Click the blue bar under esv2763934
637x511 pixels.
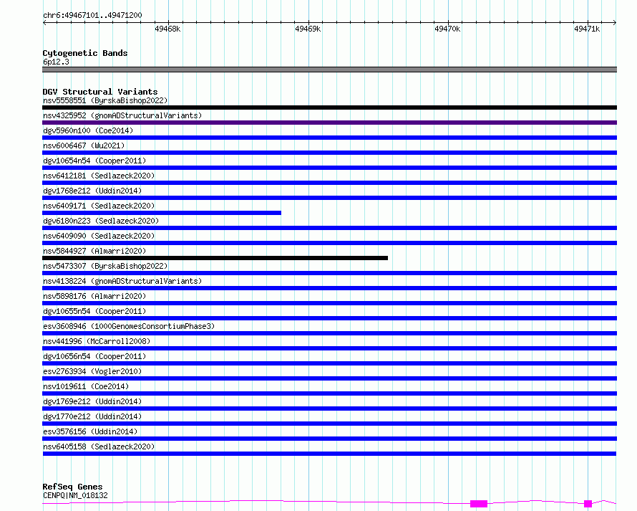329,378
